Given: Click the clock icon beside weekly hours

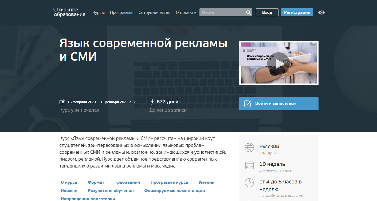Looking at the screenshot, I should 249,183.
